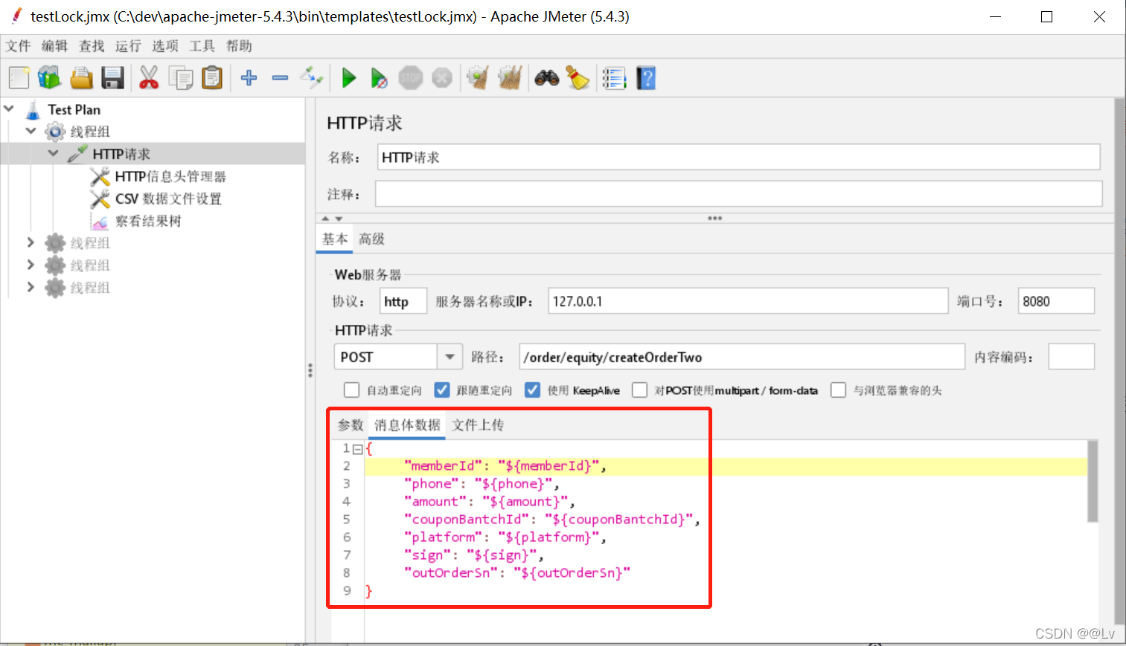The height and width of the screenshot is (646, 1126).
Task: Switch to the 基本 tab
Action: click(335, 239)
